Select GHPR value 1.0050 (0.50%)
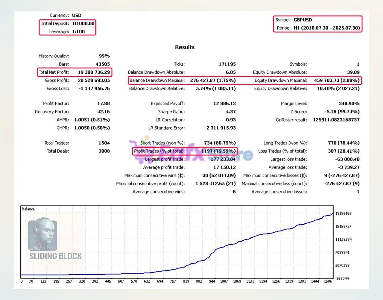Image resolution: width=383 pixels, height=300 pixels. [92, 128]
